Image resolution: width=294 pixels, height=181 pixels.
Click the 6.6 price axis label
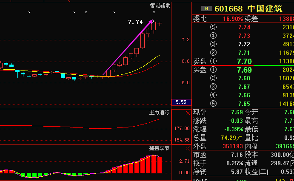(x=186, y=61)
